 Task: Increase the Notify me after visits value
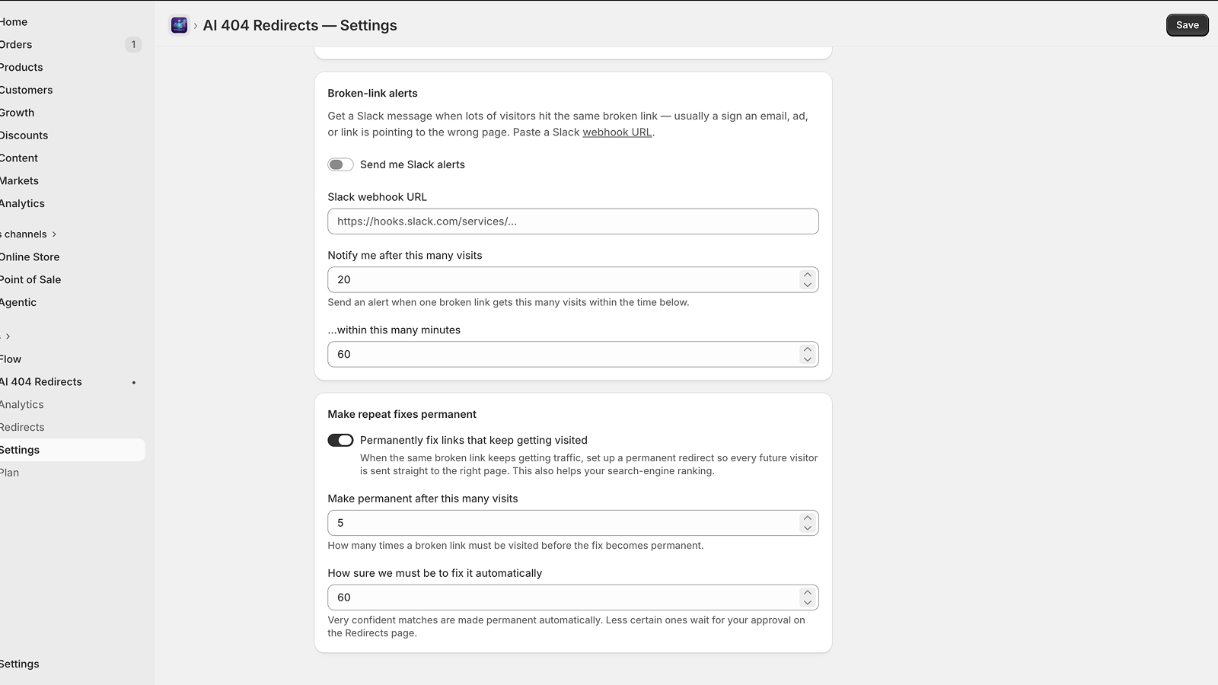(x=807, y=275)
